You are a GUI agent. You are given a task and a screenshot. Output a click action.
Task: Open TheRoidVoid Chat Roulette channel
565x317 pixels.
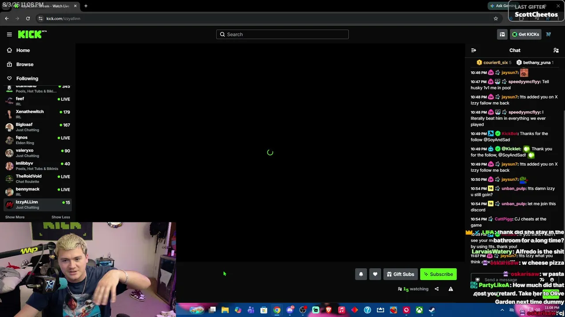tap(38, 179)
